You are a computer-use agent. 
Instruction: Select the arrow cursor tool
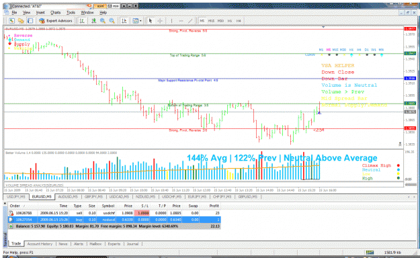pos(151,21)
